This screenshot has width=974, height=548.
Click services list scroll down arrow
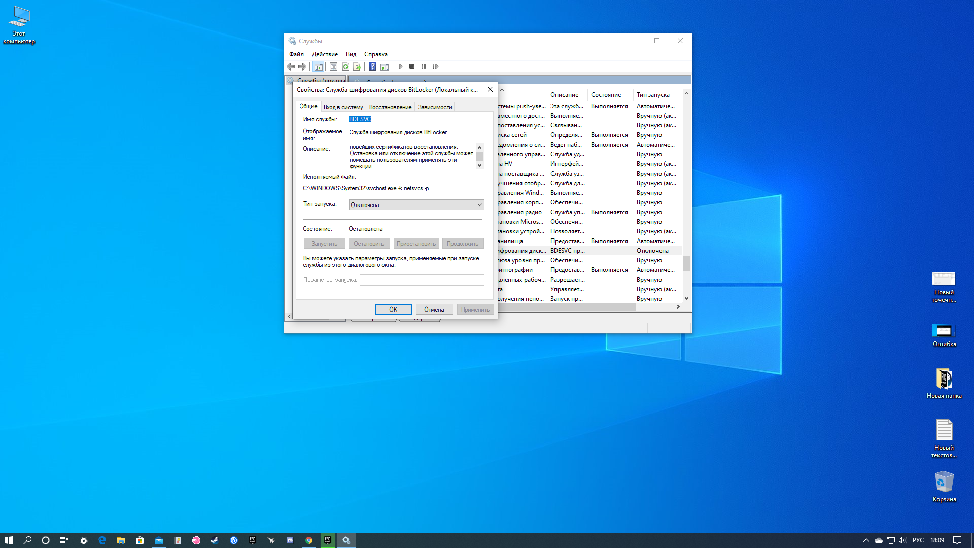point(686,298)
